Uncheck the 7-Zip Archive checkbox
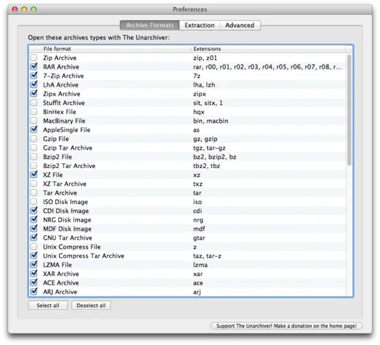Image resolution: width=380 pixels, height=345 pixels. point(34,75)
